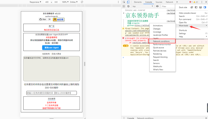Open the Help submenu
Viewport: 208px width, 119px height.
(x=192, y=37)
